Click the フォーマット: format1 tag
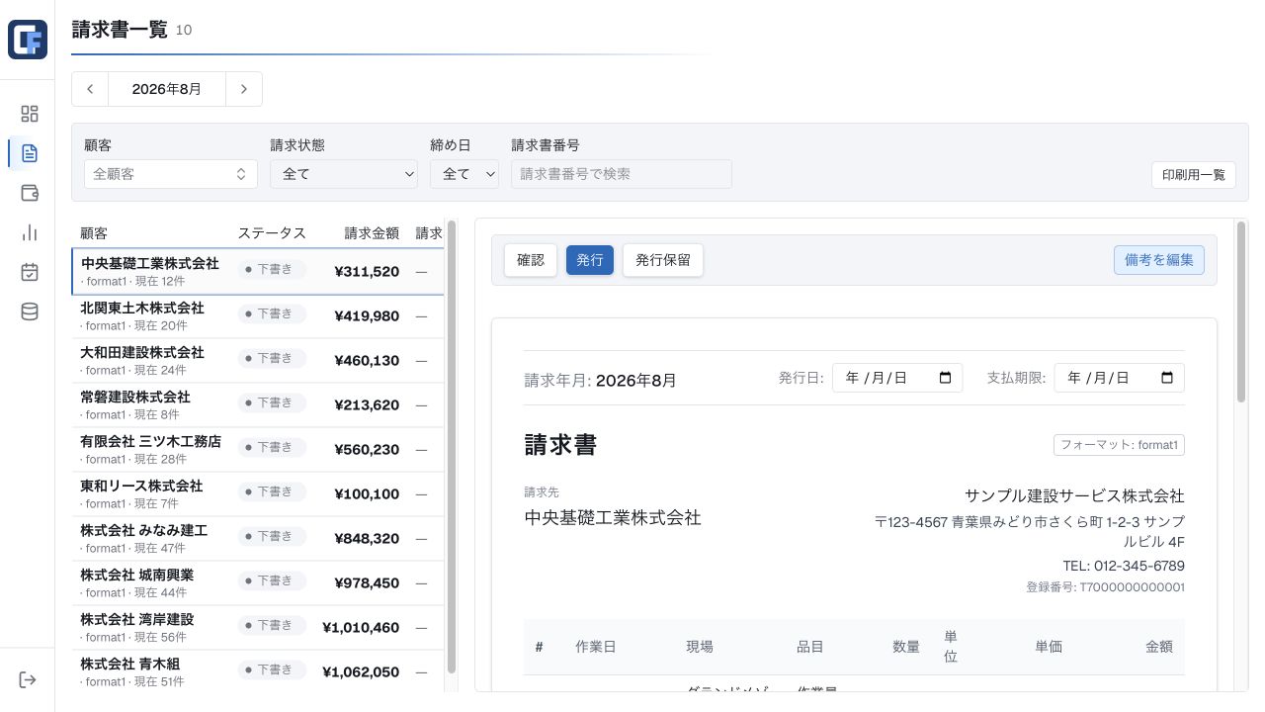 (x=1119, y=445)
